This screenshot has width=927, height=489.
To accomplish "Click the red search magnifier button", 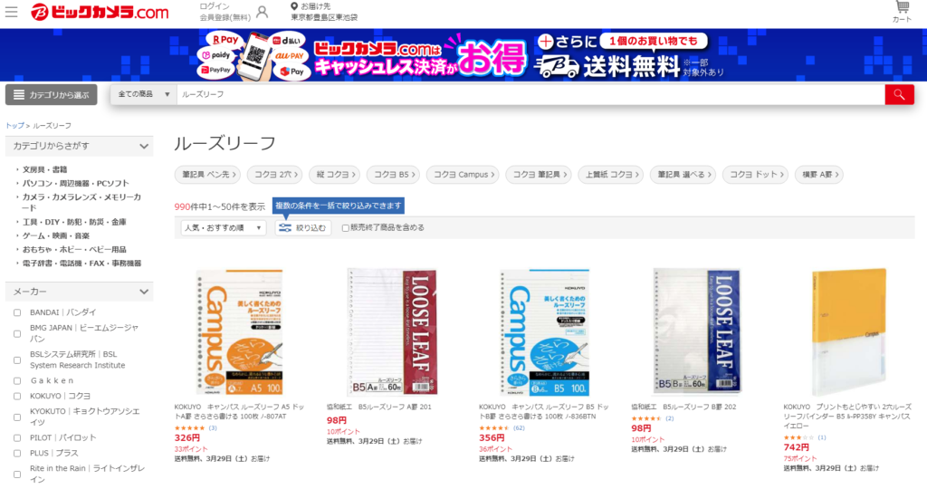I will [899, 94].
